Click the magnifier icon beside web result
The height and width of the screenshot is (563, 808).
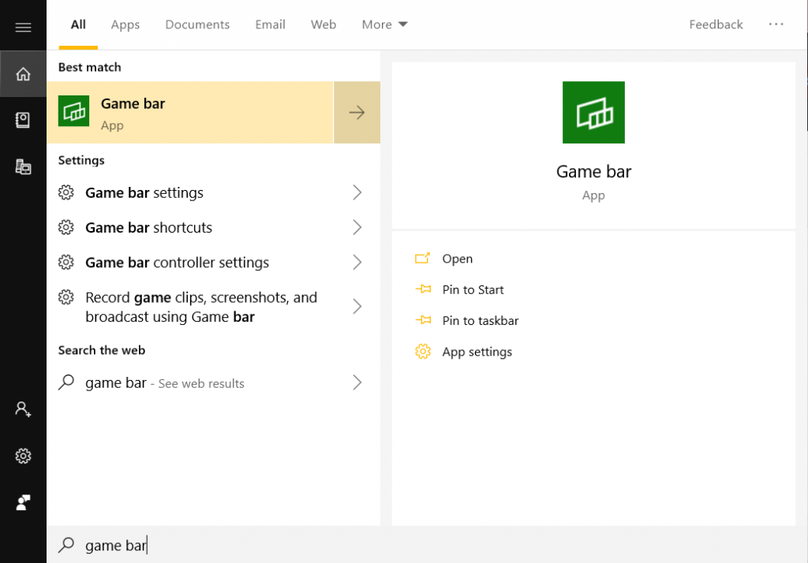[66, 382]
